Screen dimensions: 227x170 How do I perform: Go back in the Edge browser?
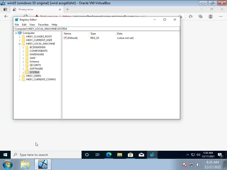tap(6, 16)
